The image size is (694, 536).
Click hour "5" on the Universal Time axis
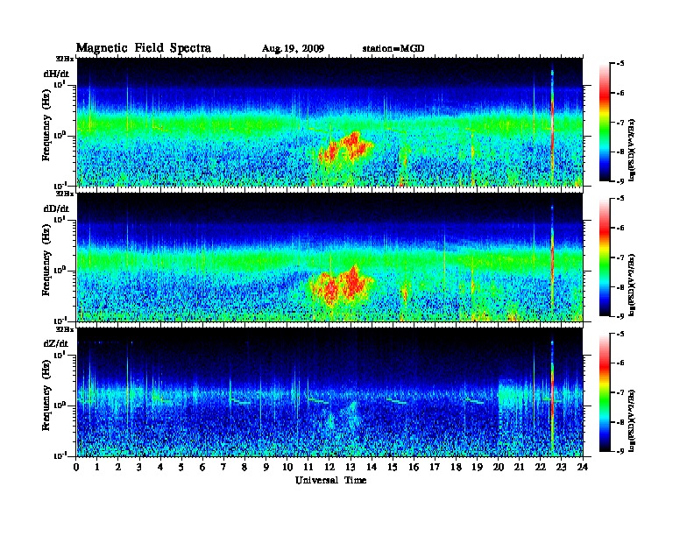[181, 467]
